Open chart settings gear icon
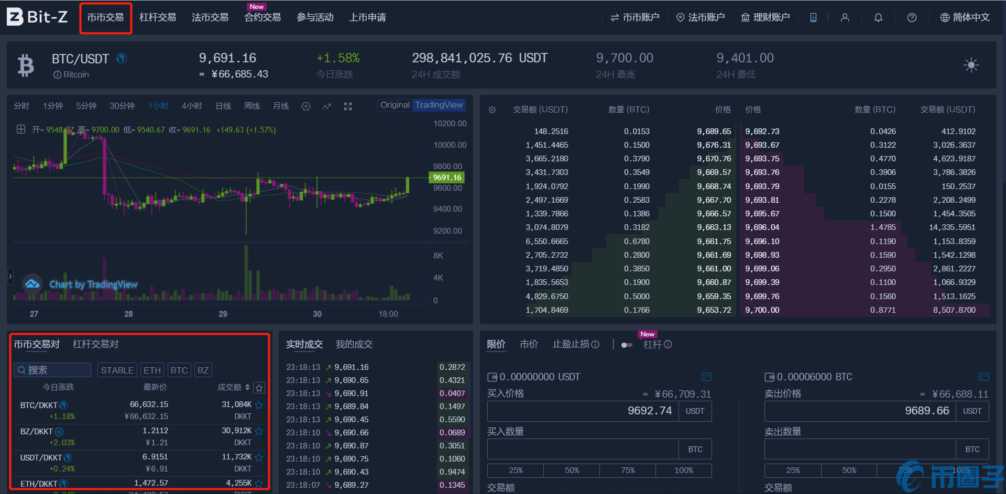The image size is (1006, 494). (x=306, y=106)
